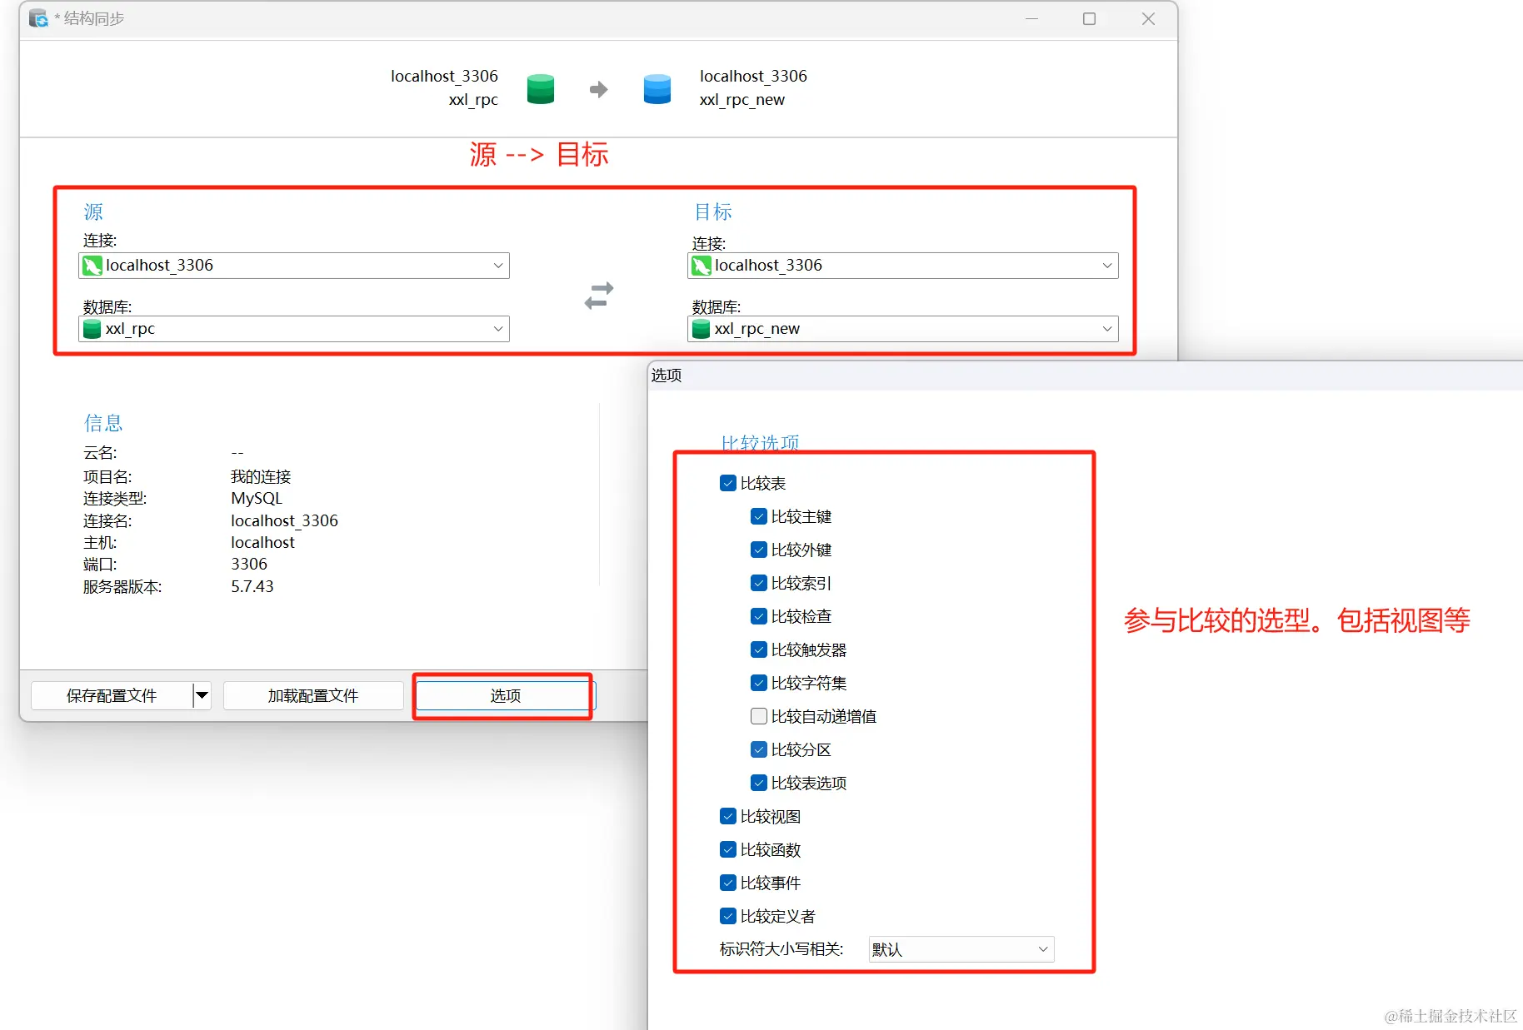Click the 保存配置文件 button

coord(111,695)
